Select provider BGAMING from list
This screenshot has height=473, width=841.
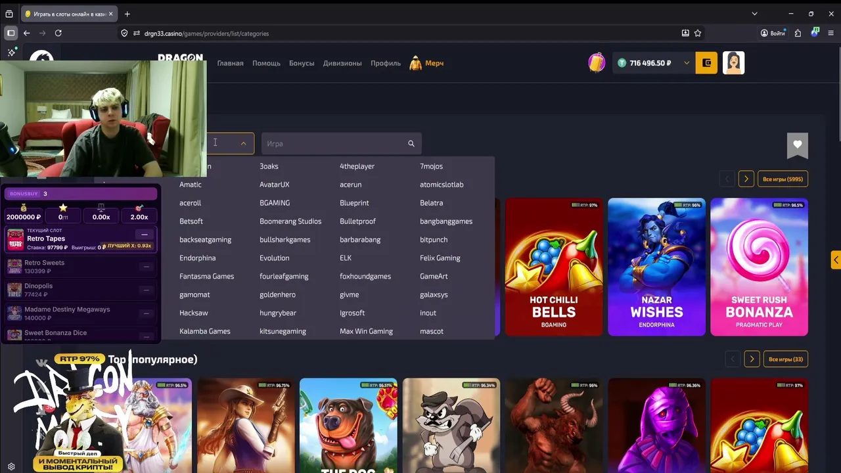coord(275,203)
